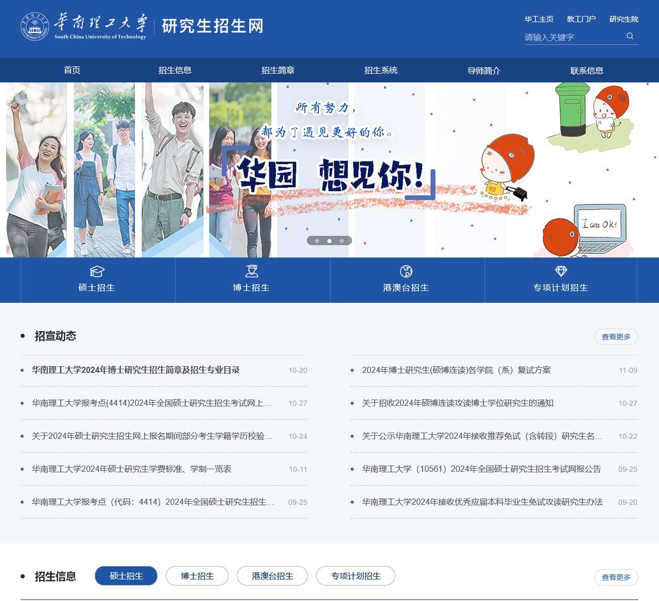
Task: Select the middle carousel dot
Action: [329, 241]
